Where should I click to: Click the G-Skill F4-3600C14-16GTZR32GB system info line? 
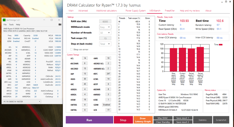pos(172,104)
